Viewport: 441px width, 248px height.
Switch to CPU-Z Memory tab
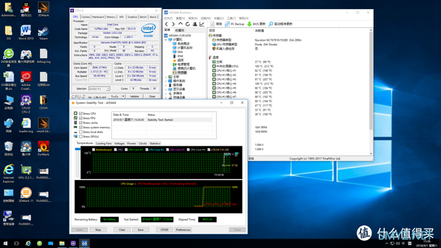coord(111,17)
